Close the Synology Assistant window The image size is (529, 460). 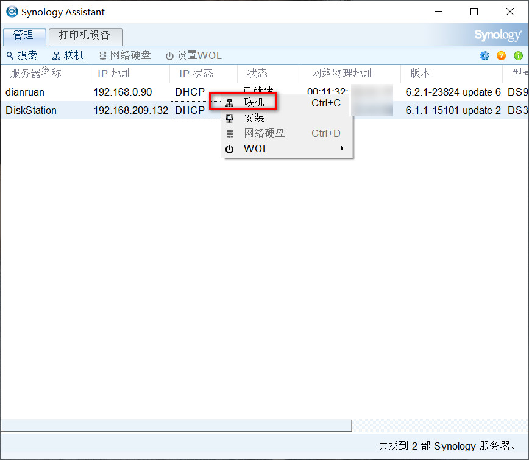509,12
